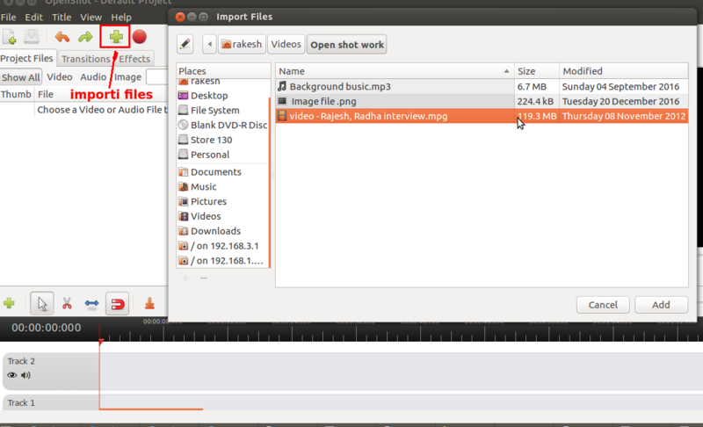The image size is (703, 427).
Task: Select Background busic.mp3 file
Action: point(482,86)
